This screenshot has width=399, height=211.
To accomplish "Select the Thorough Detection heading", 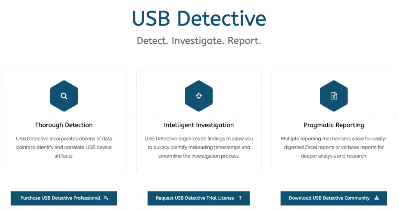I will tap(64, 125).
